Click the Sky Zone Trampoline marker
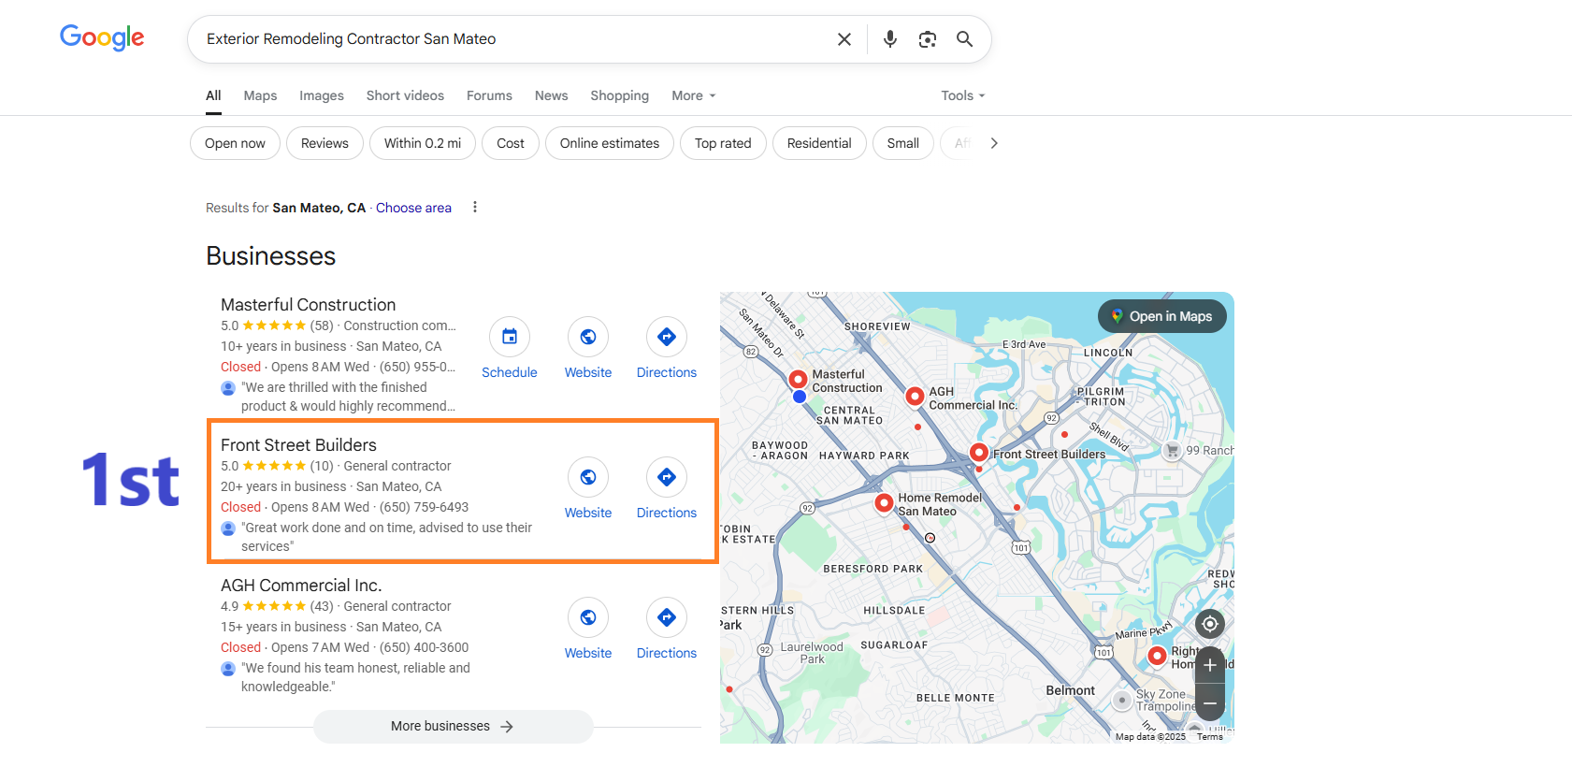Image resolution: width=1572 pixels, height=767 pixels. pyautogui.click(x=1122, y=701)
